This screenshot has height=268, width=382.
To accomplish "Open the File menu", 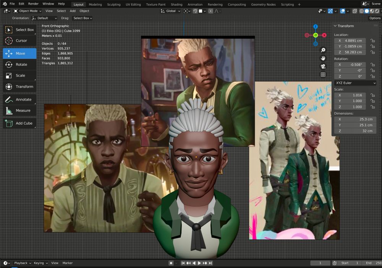I will point(12,4).
